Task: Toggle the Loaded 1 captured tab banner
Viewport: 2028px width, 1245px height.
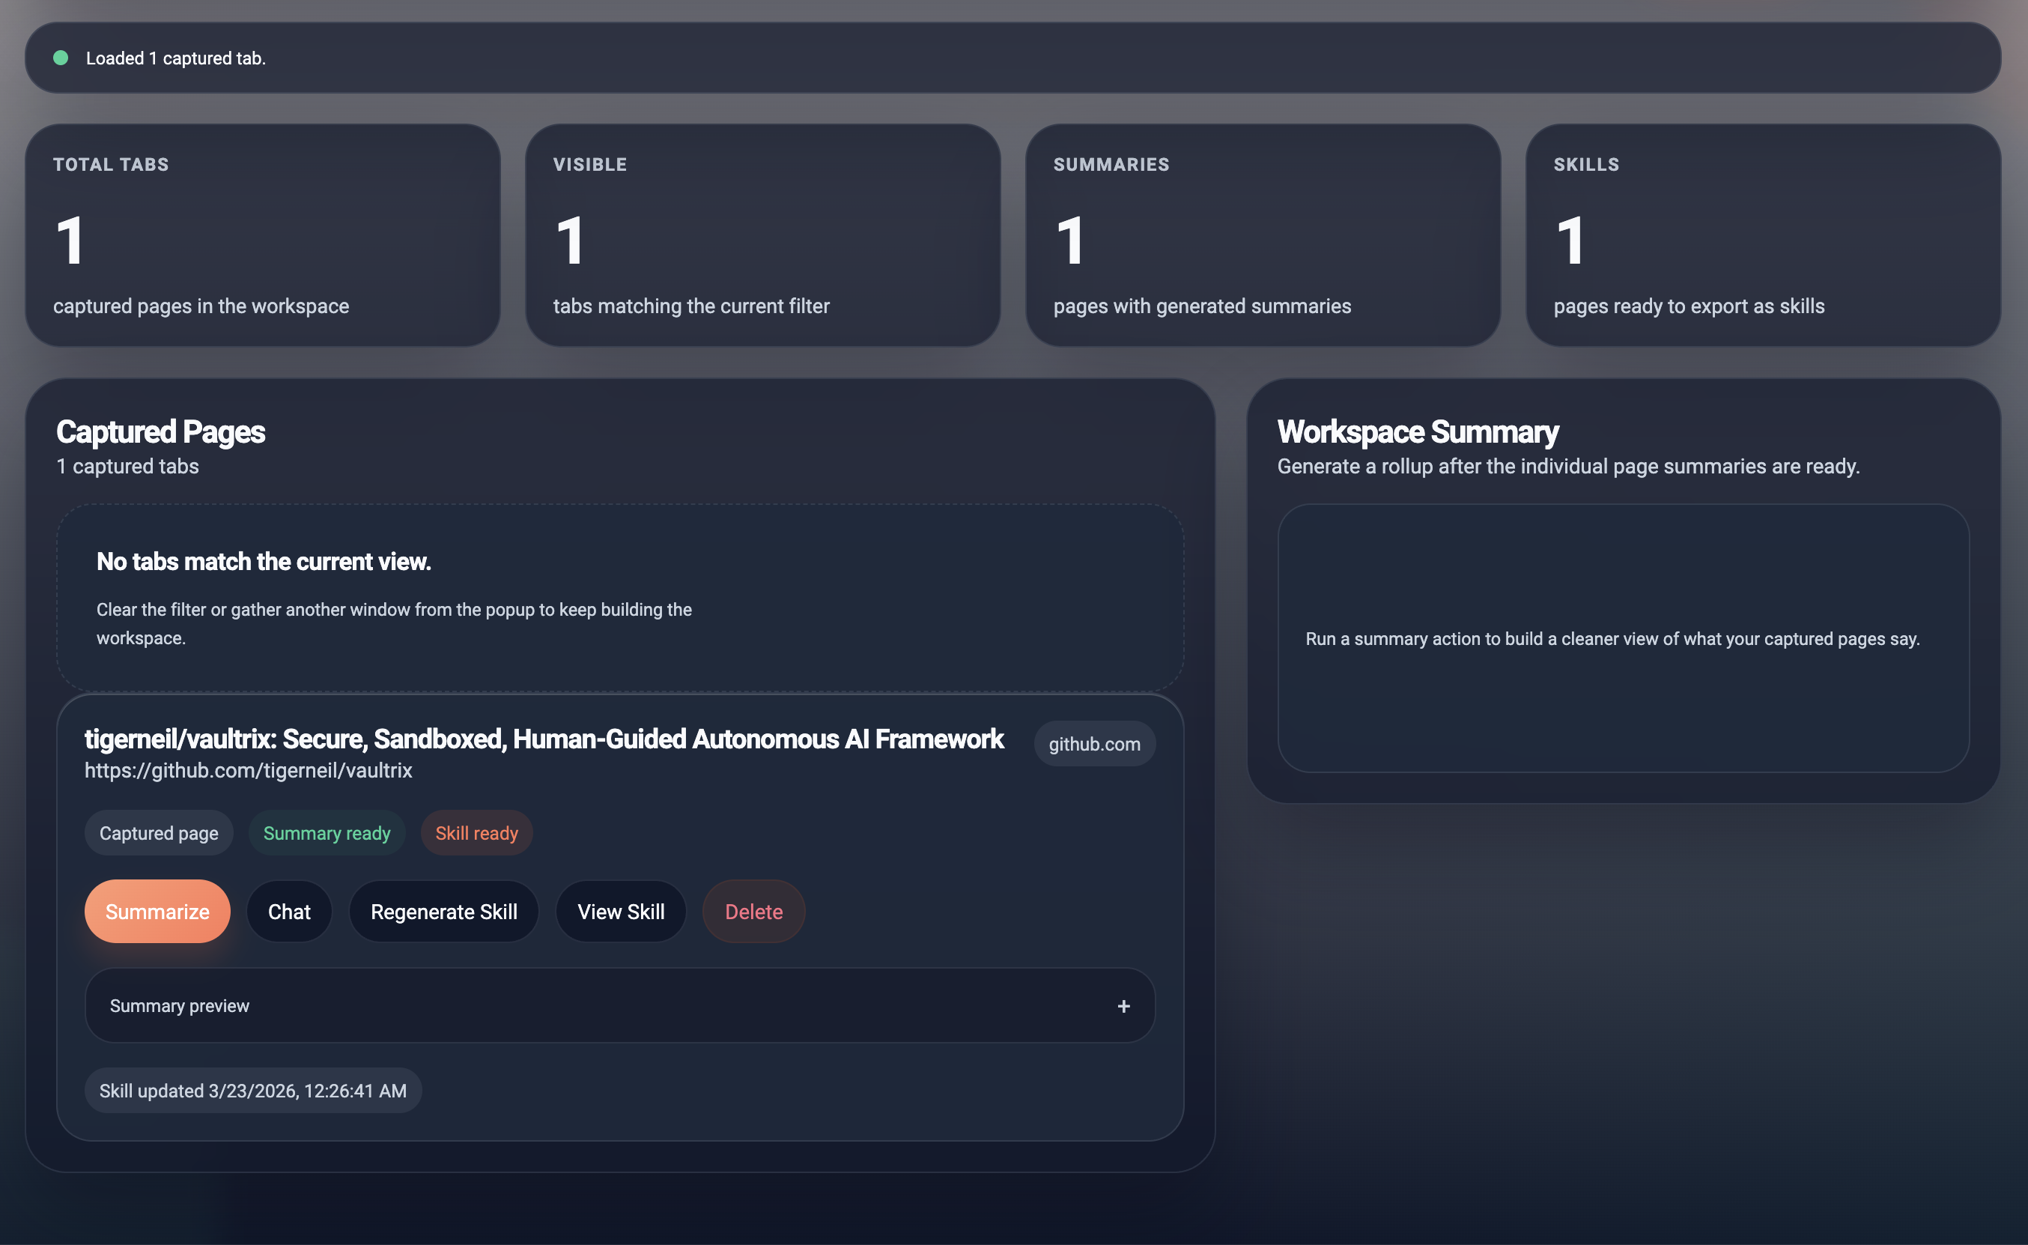Action: point(1013,58)
